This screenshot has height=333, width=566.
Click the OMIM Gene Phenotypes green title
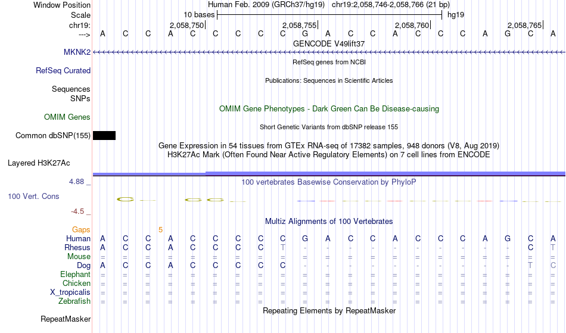click(329, 109)
